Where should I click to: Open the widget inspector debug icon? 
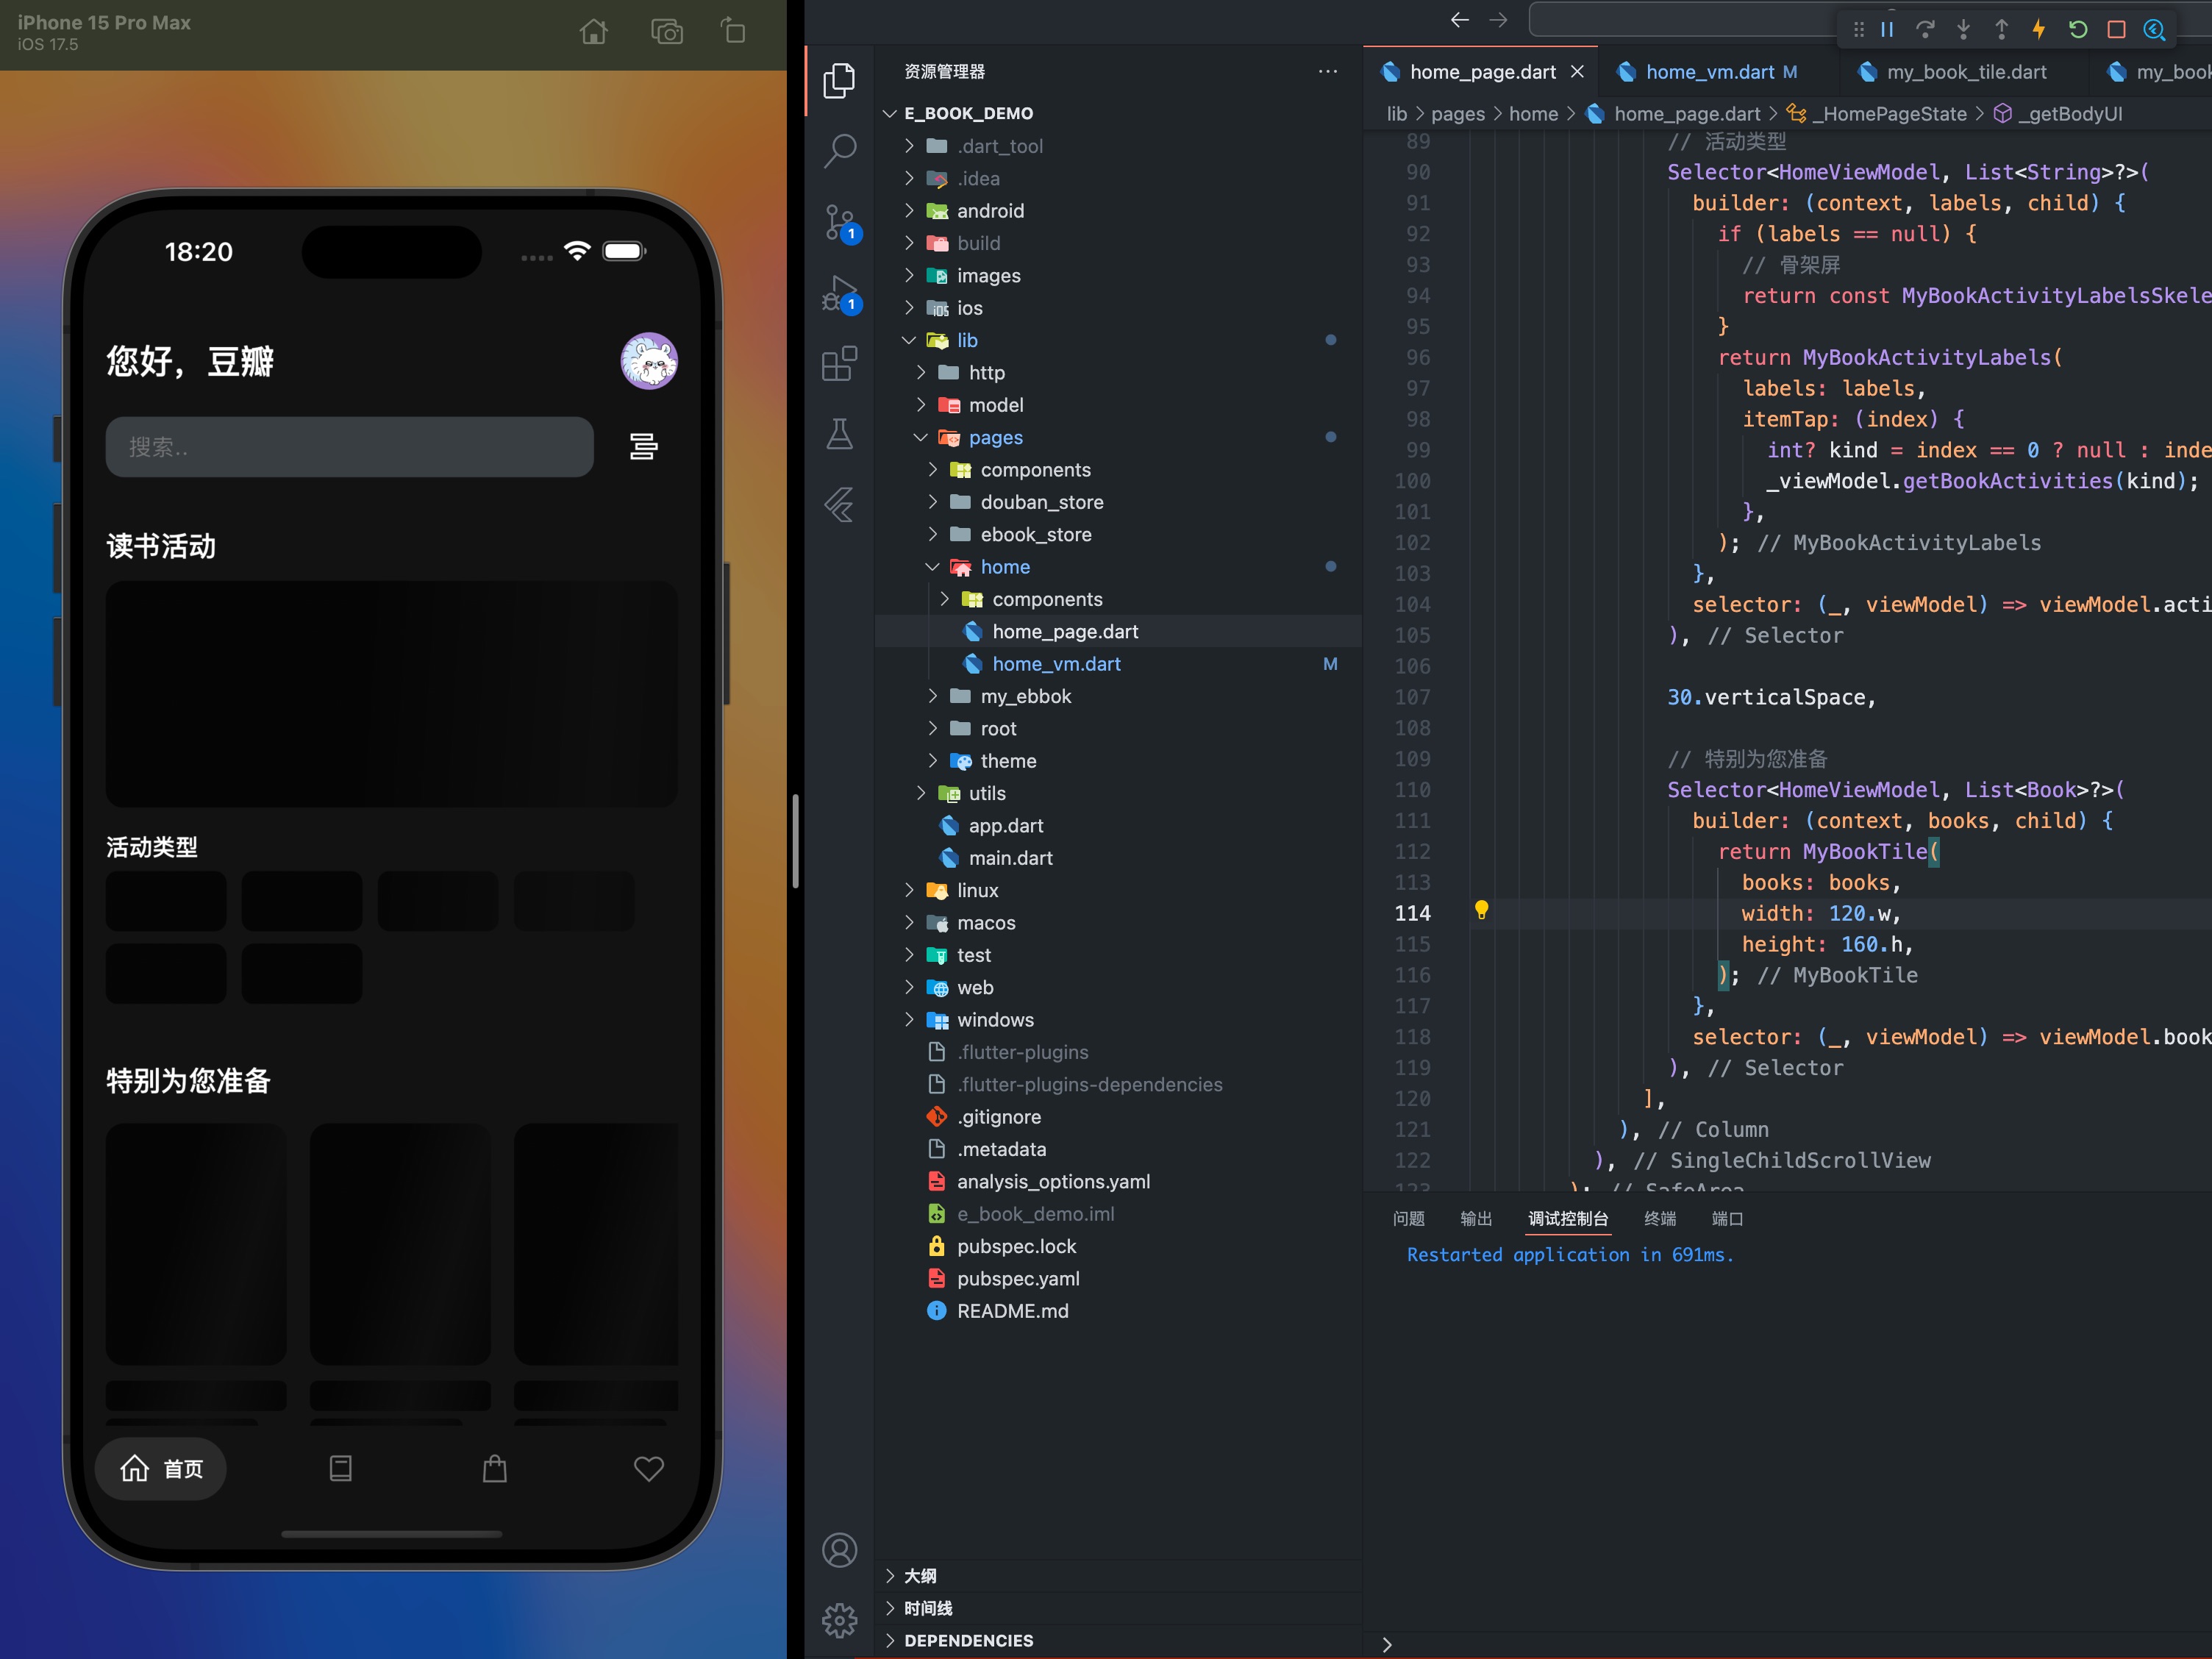[2154, 29]
